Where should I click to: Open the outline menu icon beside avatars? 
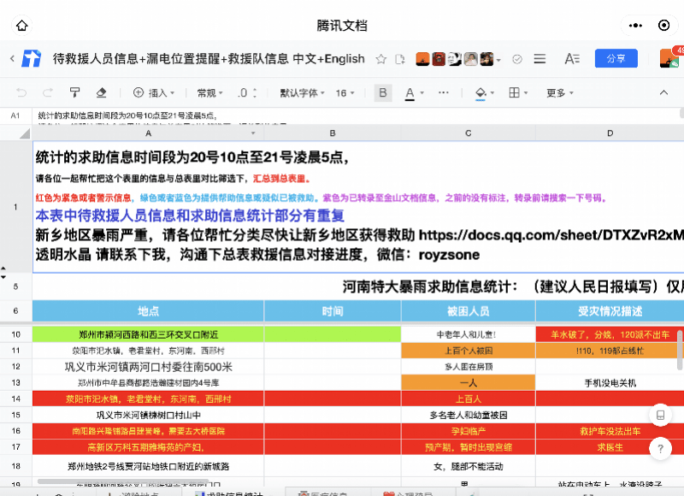(x=540, y=59)
